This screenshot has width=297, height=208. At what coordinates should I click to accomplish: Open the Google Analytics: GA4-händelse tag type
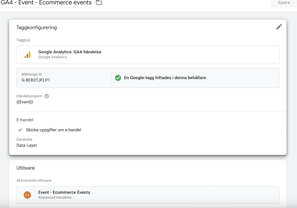pos(148,54)
